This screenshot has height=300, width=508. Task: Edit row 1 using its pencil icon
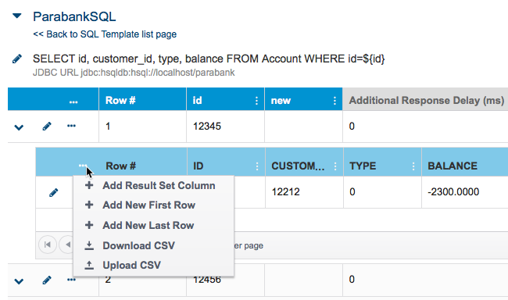(x=47, y=126)
